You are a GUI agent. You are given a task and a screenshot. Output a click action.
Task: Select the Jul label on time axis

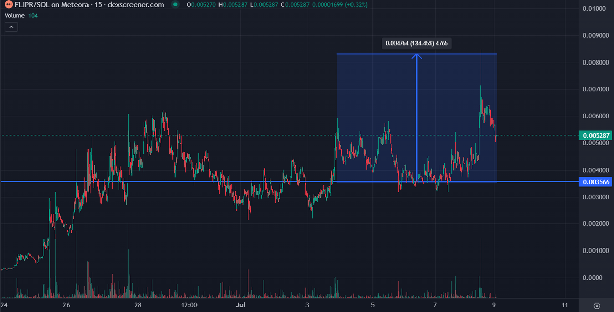point(240,304)
